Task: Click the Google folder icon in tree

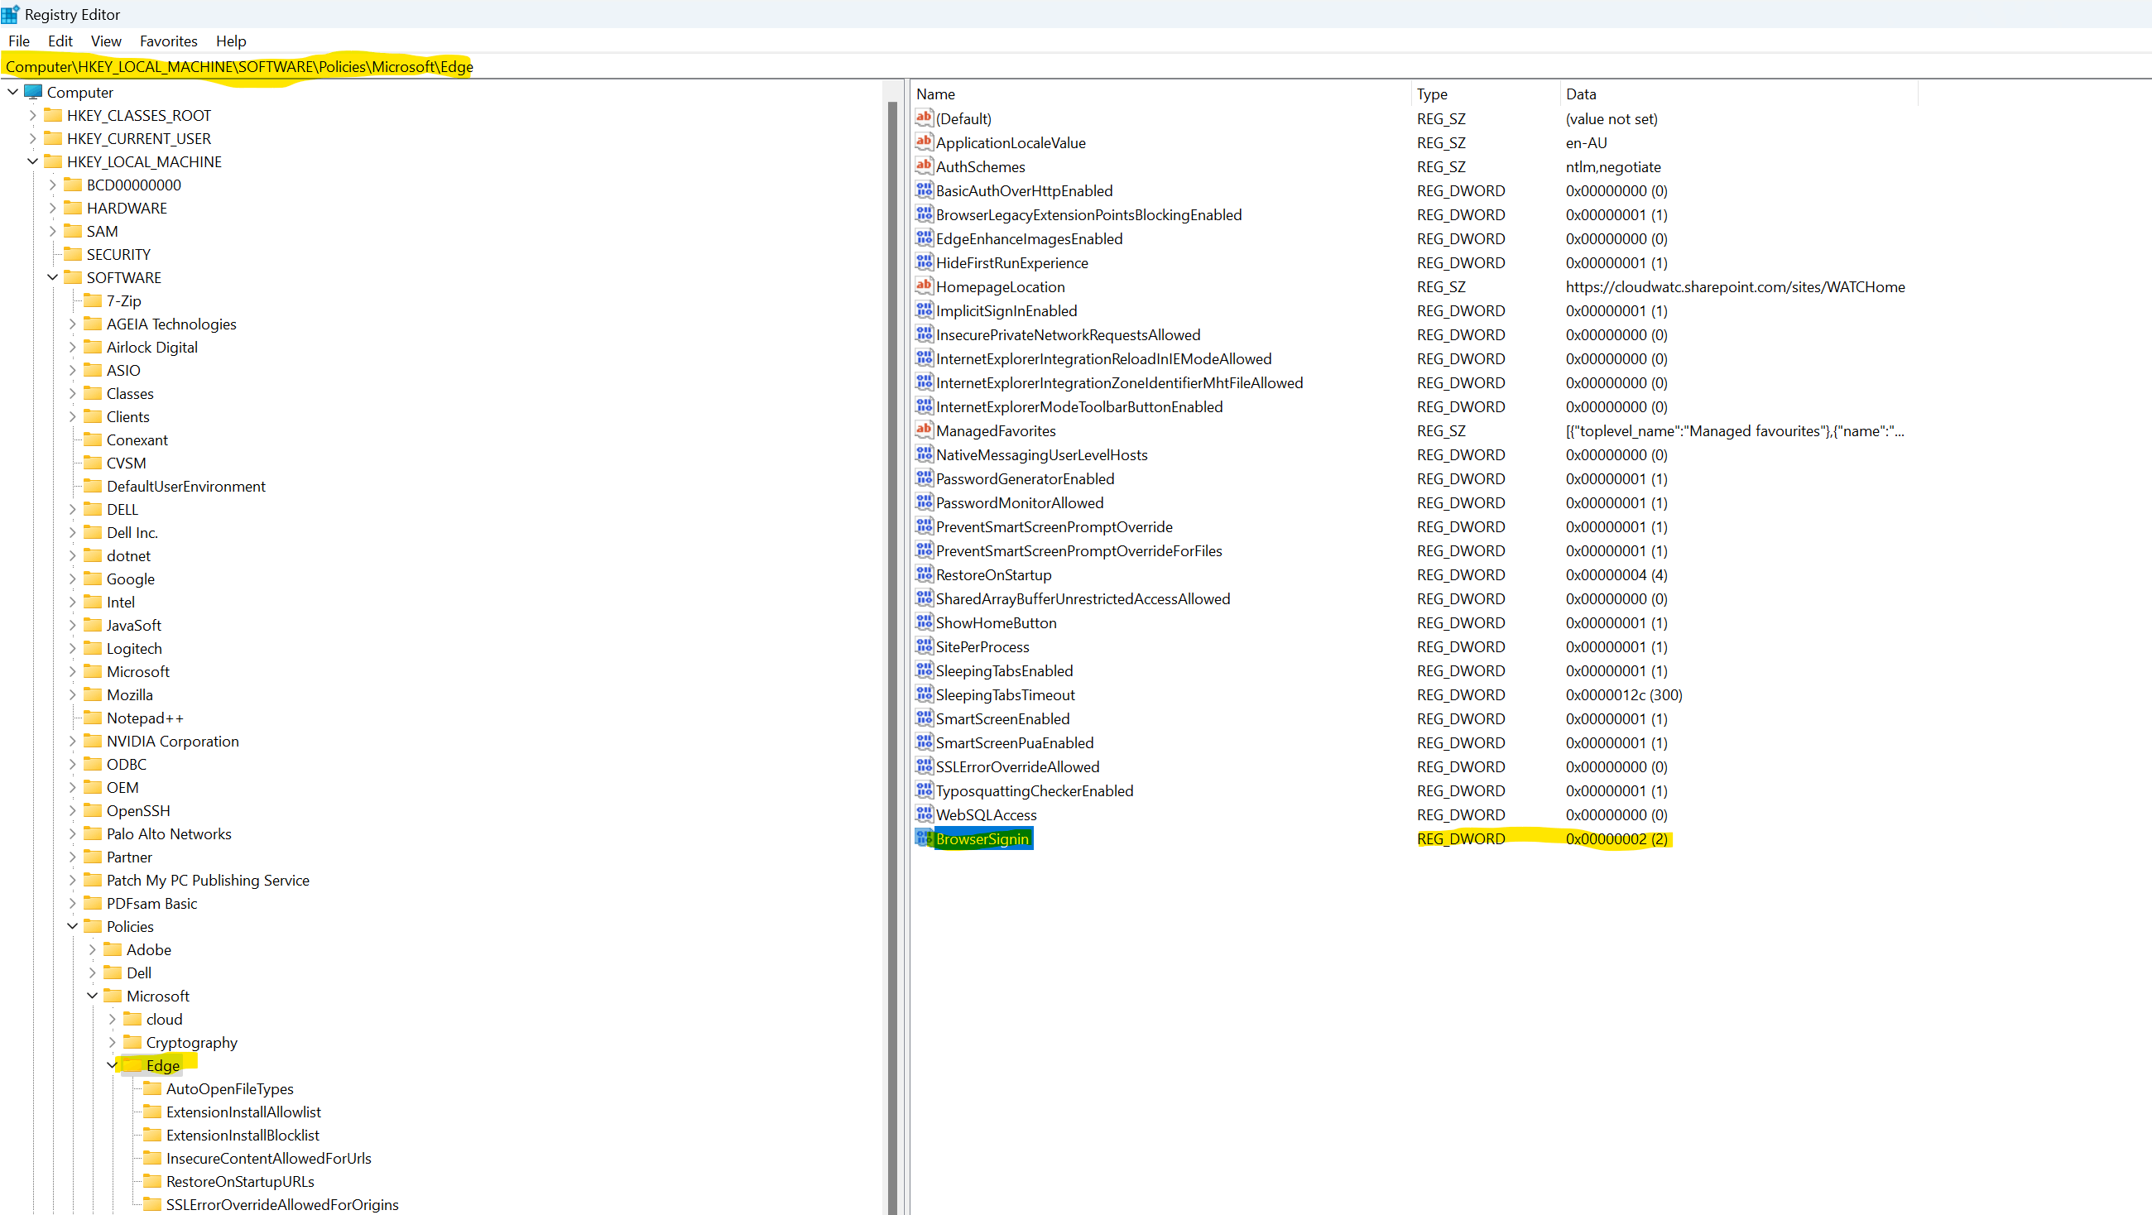Action: pyautogui.click(x=93, y=579)
